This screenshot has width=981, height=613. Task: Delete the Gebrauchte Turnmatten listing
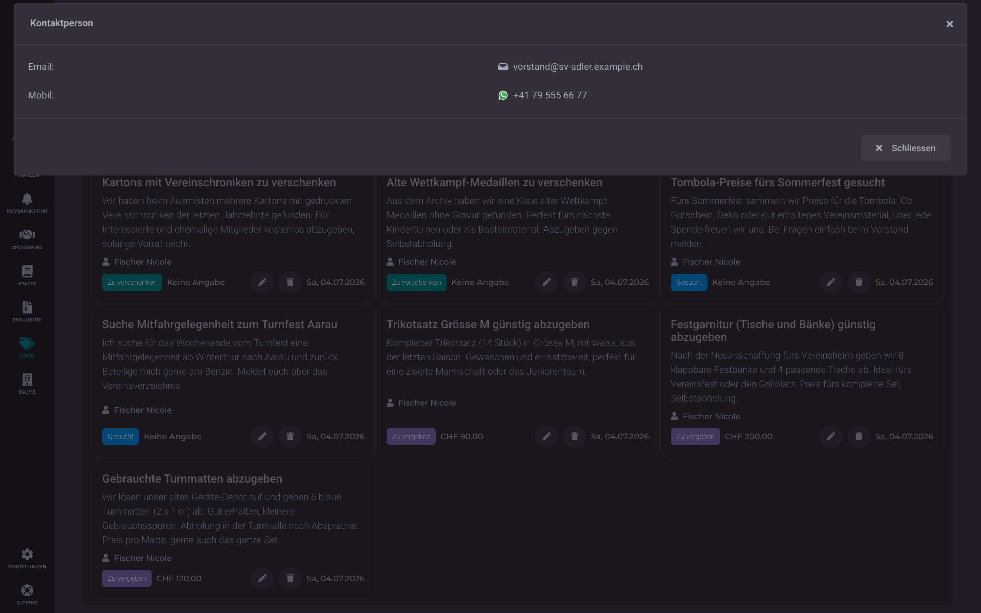(290, 579)
